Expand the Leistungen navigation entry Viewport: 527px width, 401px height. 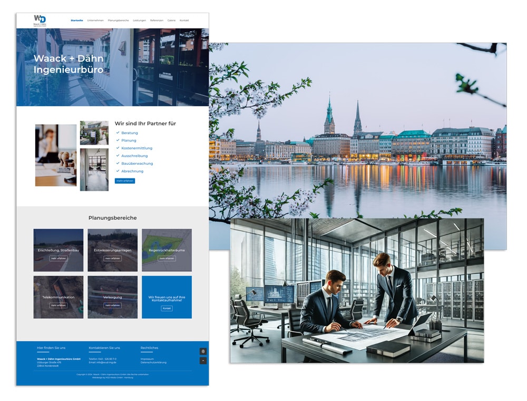coord(140,19)
